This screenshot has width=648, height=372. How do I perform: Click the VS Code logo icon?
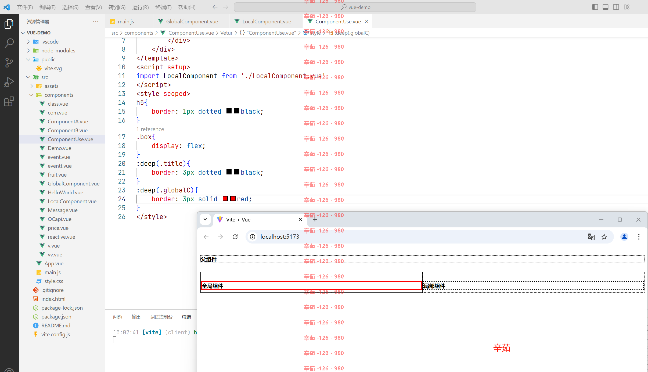7,7
